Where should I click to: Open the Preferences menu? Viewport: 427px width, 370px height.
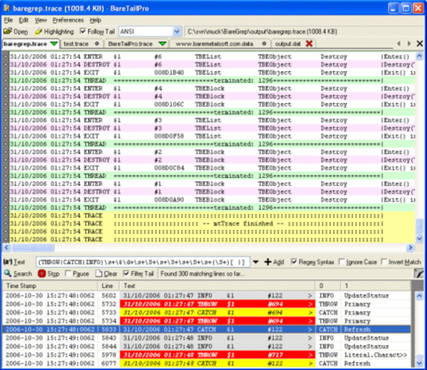(x=68, y=20)
